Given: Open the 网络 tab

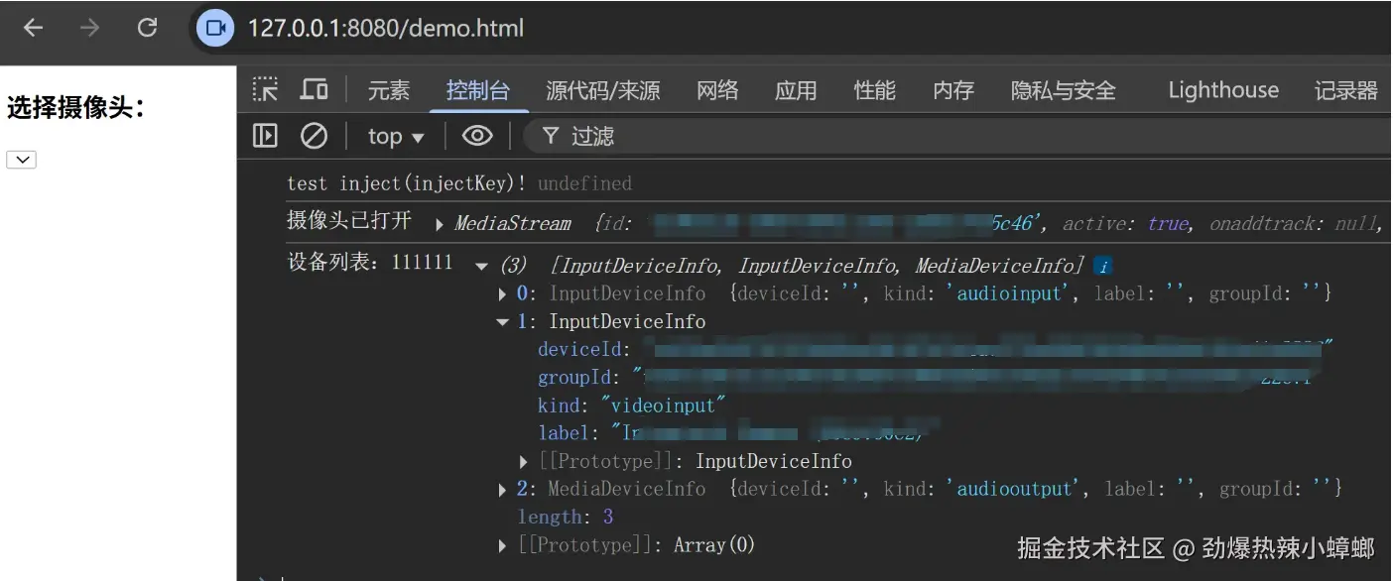Looking at the screenshot, I should point(717,90).
